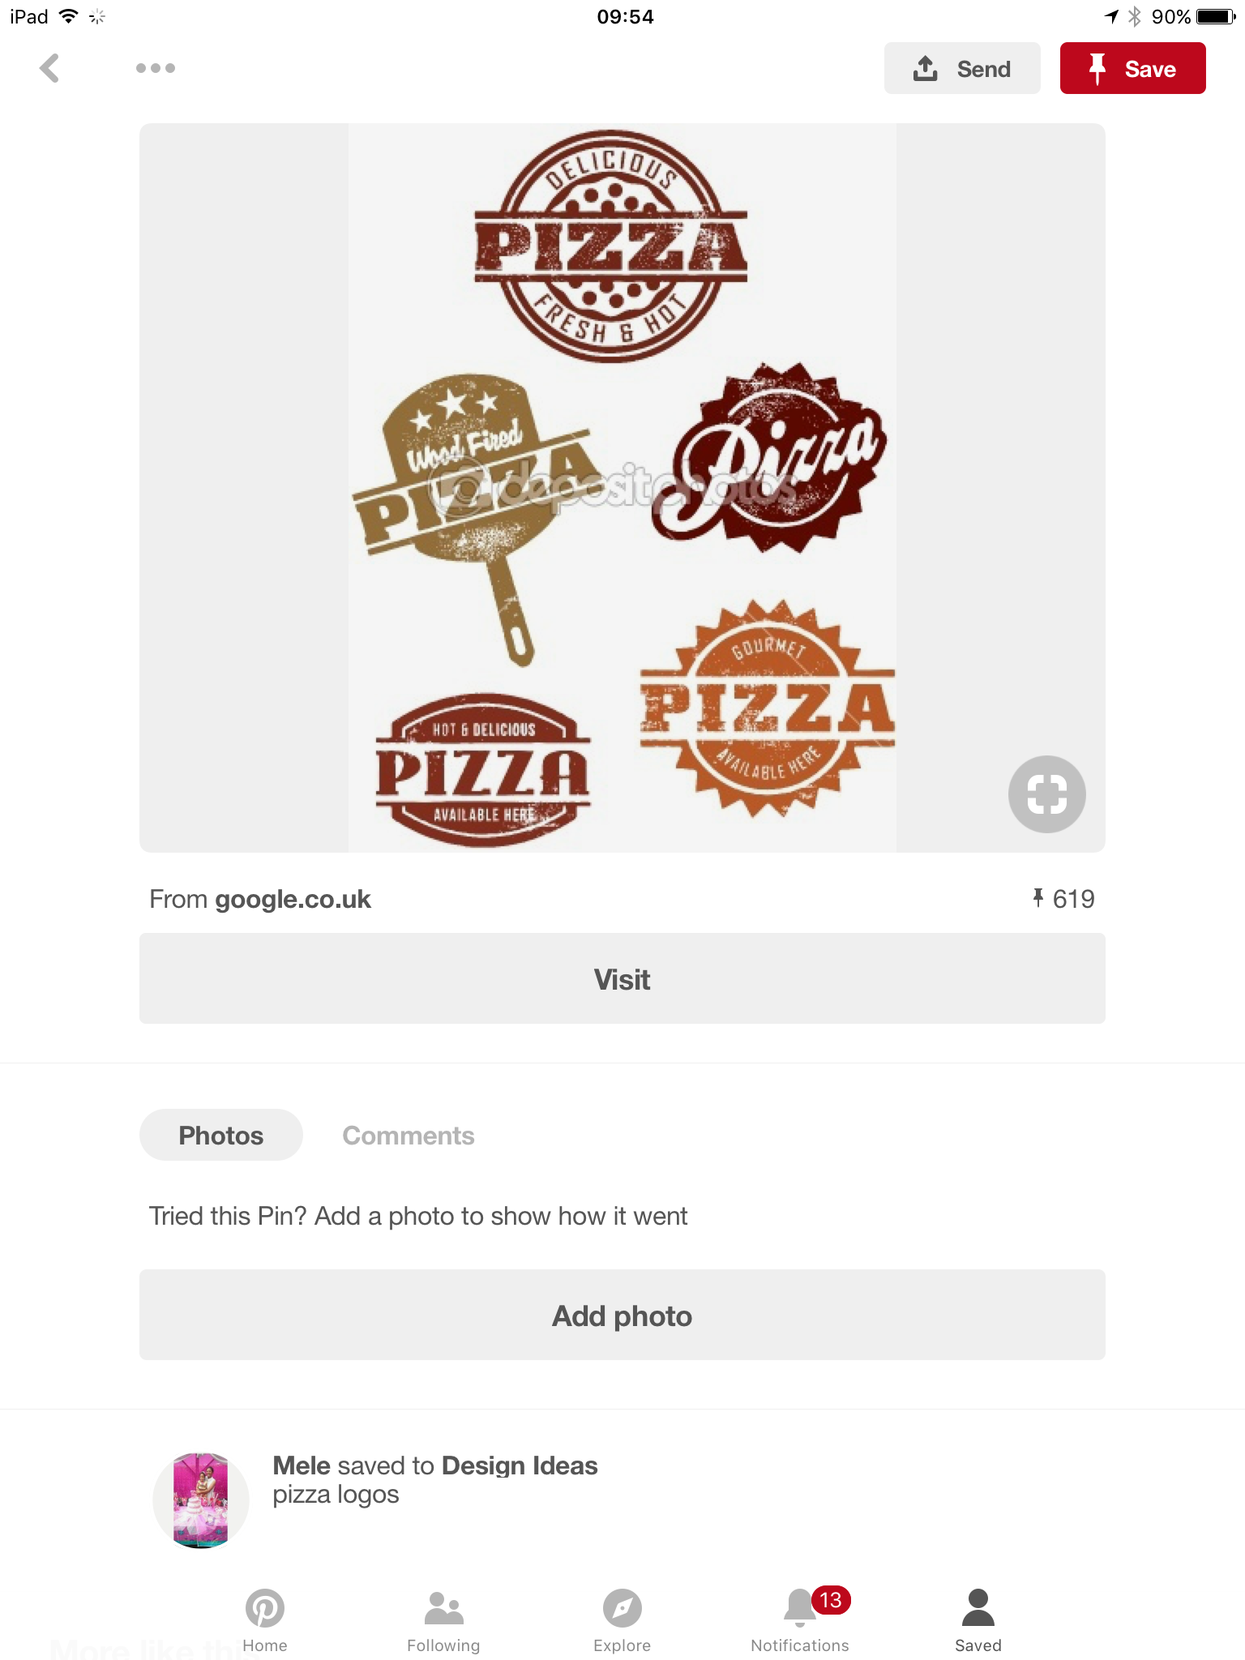Viewport: 1245px width, 1660px height.
Task: Open the Explore compass icon
Action: [x=622, y=1609]
